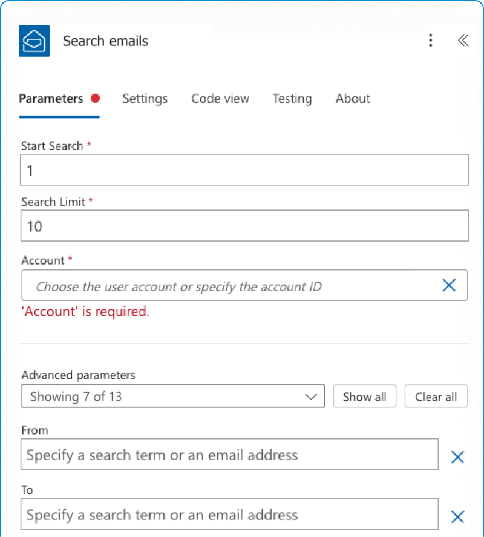484x537 pixels.
Task: Expand the Advanced parameters dropdown
Action: 173,397
